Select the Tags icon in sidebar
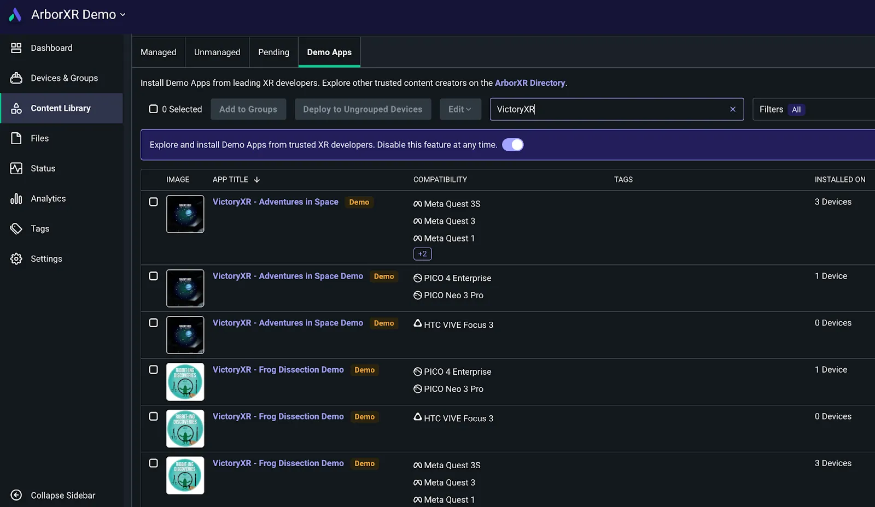Screen dimensions: 875x507 point(17,228)
